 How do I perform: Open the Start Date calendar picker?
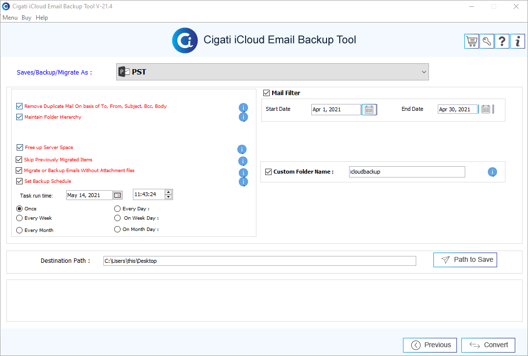point(369,109)
